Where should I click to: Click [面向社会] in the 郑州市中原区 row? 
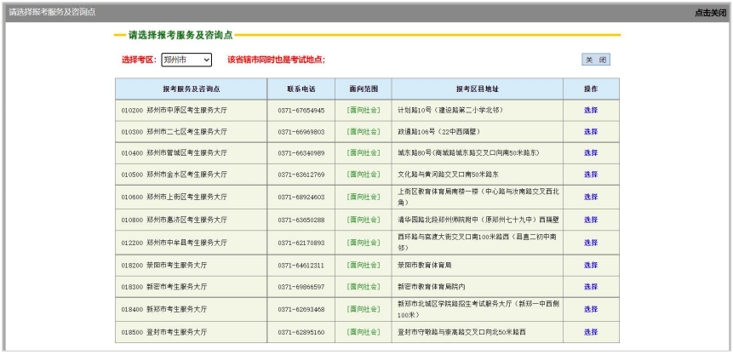[364, 111]
